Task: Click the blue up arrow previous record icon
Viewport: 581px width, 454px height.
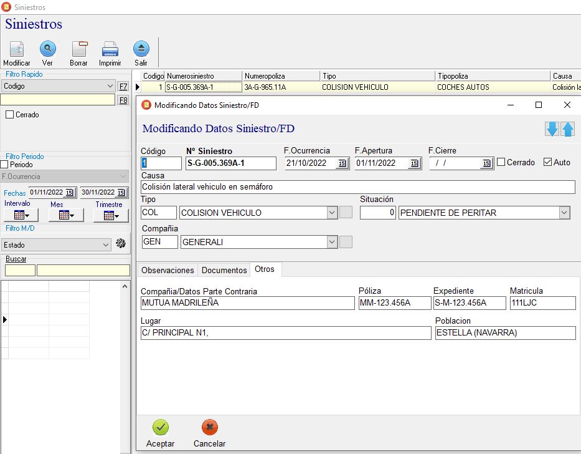Action: [x=568, y=129]
